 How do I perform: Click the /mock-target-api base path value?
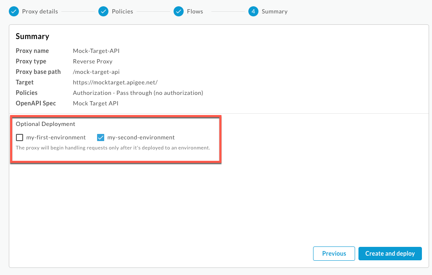(96, 72)
